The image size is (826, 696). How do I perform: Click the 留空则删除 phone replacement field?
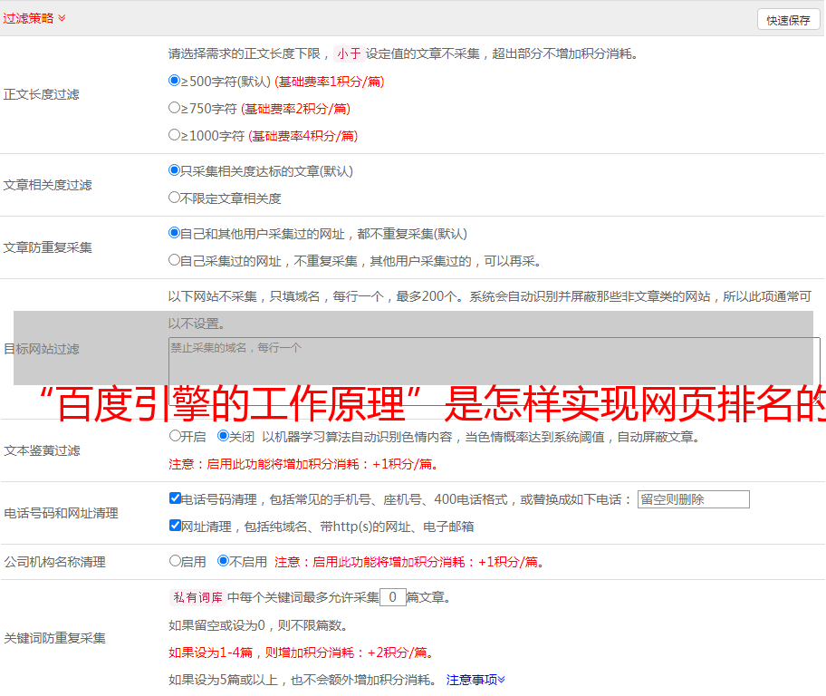[x=693, y=499]
